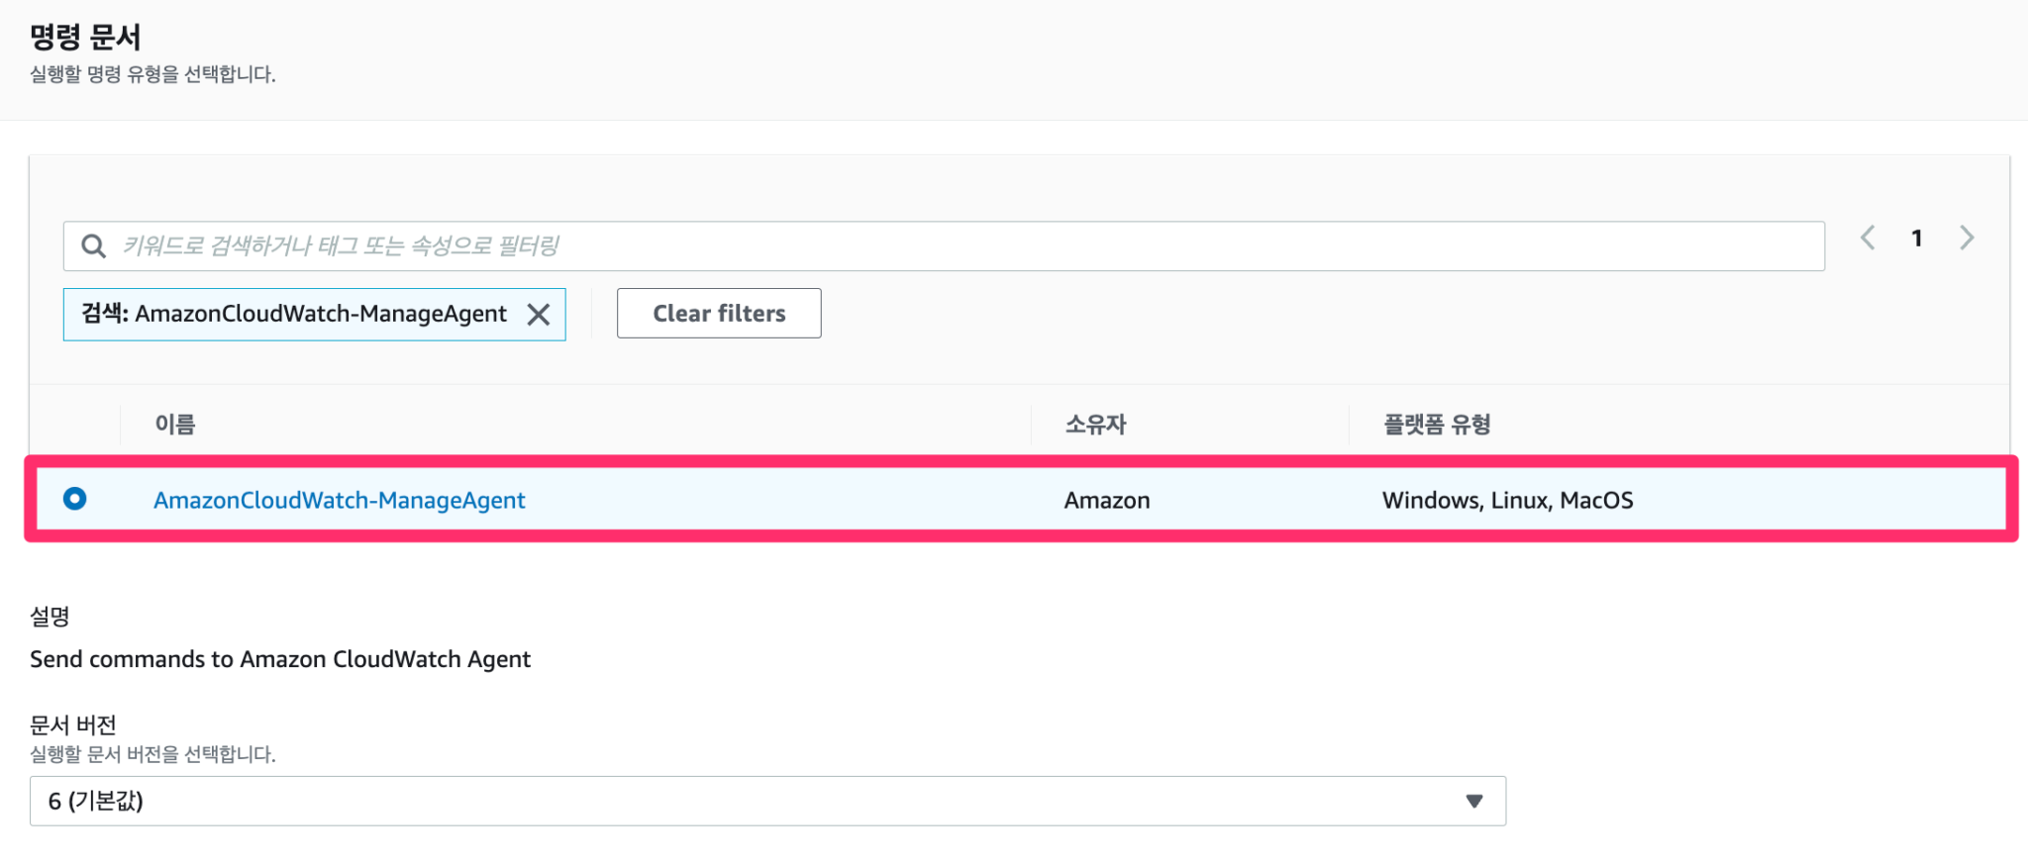Click the previous page left arrow
This screenshot has width=2028, height=866.
pos(1868,238)
